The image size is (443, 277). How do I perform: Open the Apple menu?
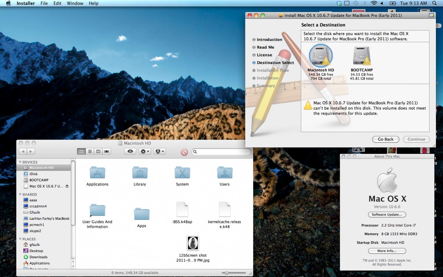[8, 3]
